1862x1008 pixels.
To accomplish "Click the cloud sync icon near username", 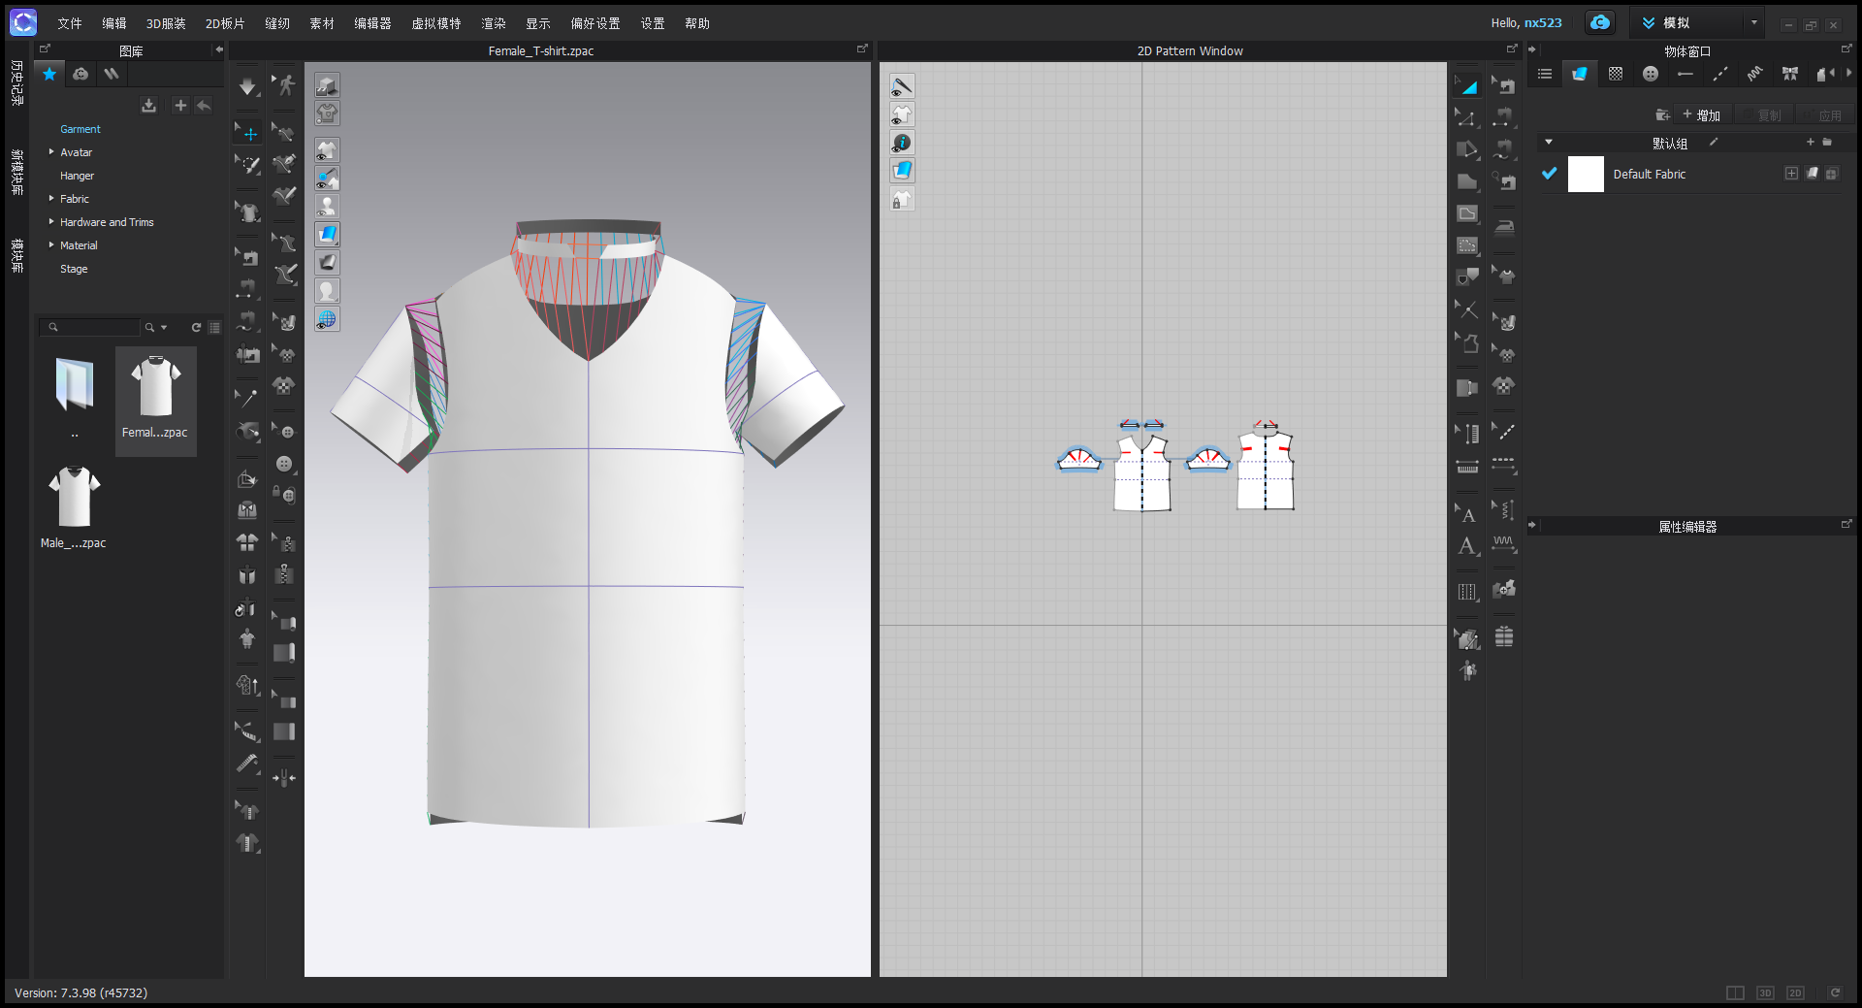I will pos(1600,22).
